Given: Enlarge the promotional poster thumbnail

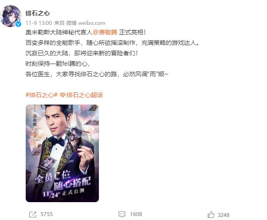Looking at the screenshot, I should click(62, 153).
